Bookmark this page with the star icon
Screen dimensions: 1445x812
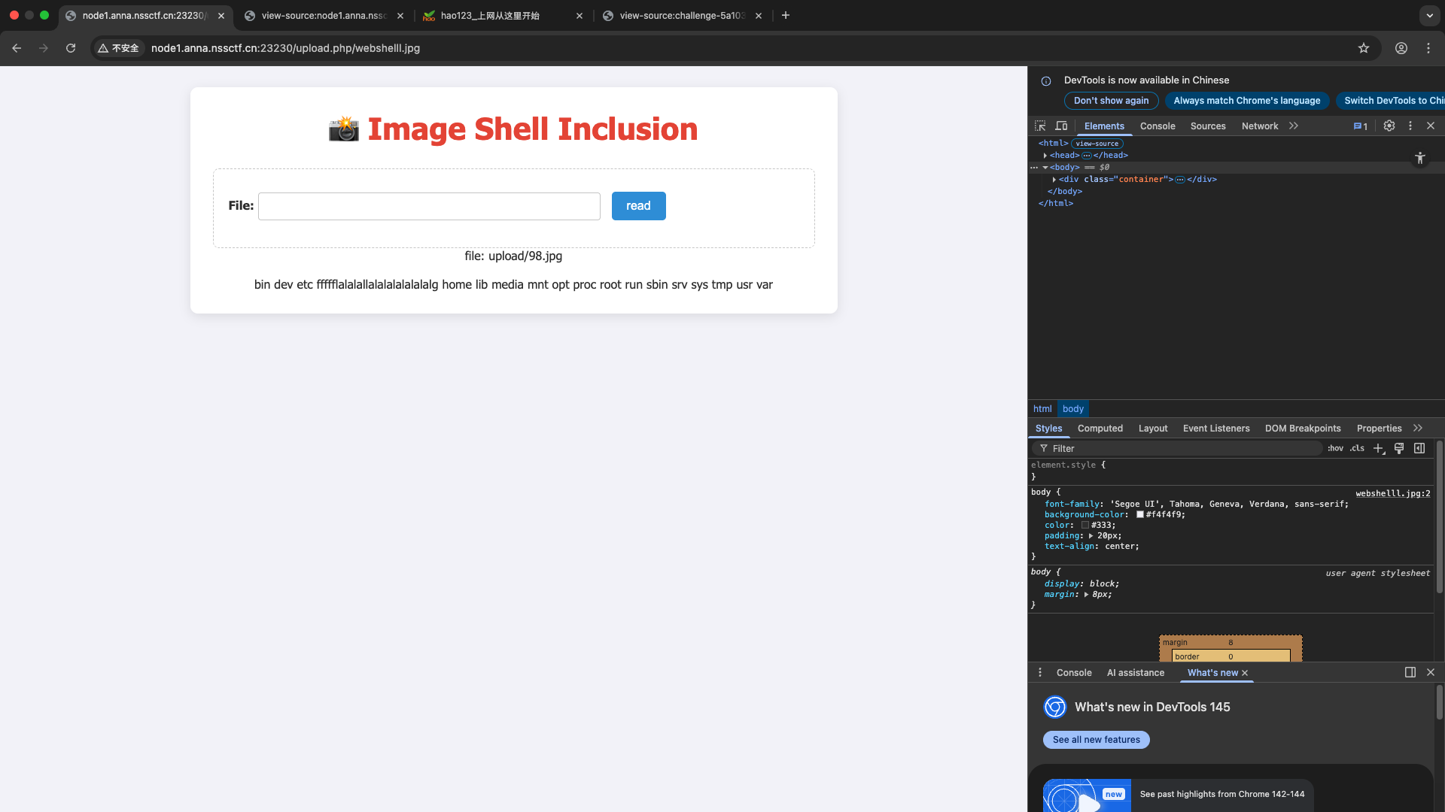[x=1364, y=48]
